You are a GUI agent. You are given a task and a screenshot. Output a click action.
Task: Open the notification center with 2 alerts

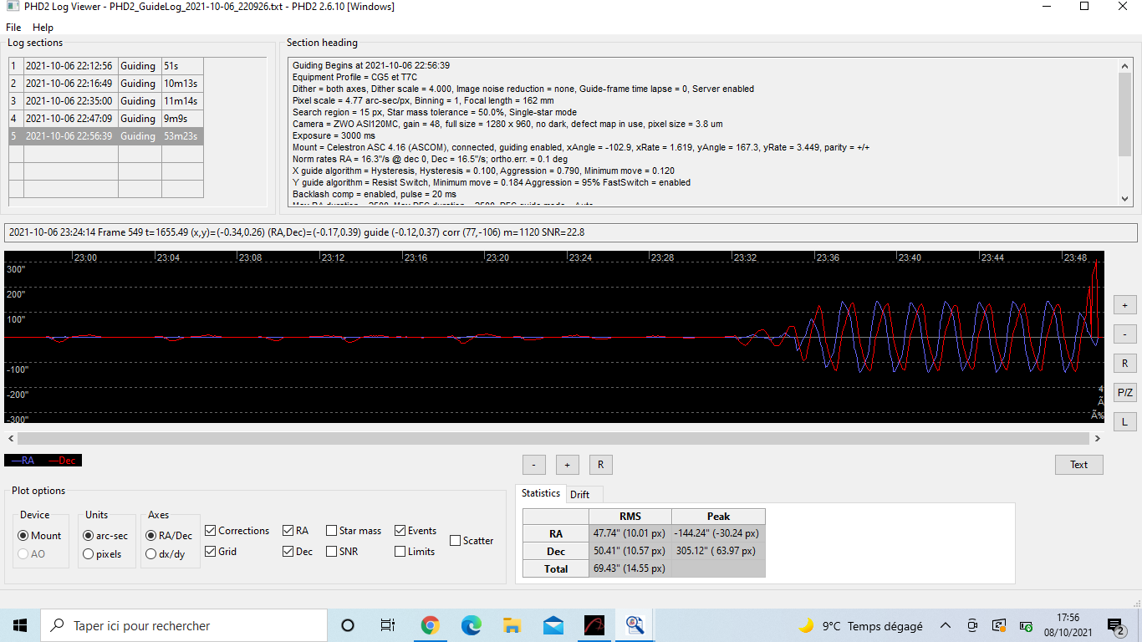[x=1115, y=625]
